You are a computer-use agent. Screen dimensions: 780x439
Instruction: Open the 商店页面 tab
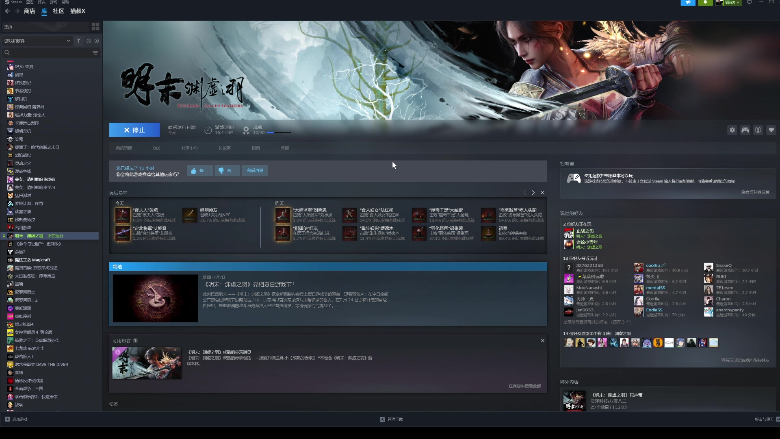(124, 148)
